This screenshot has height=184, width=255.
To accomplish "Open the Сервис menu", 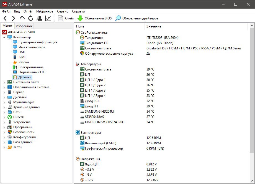I will pos(63,11).
